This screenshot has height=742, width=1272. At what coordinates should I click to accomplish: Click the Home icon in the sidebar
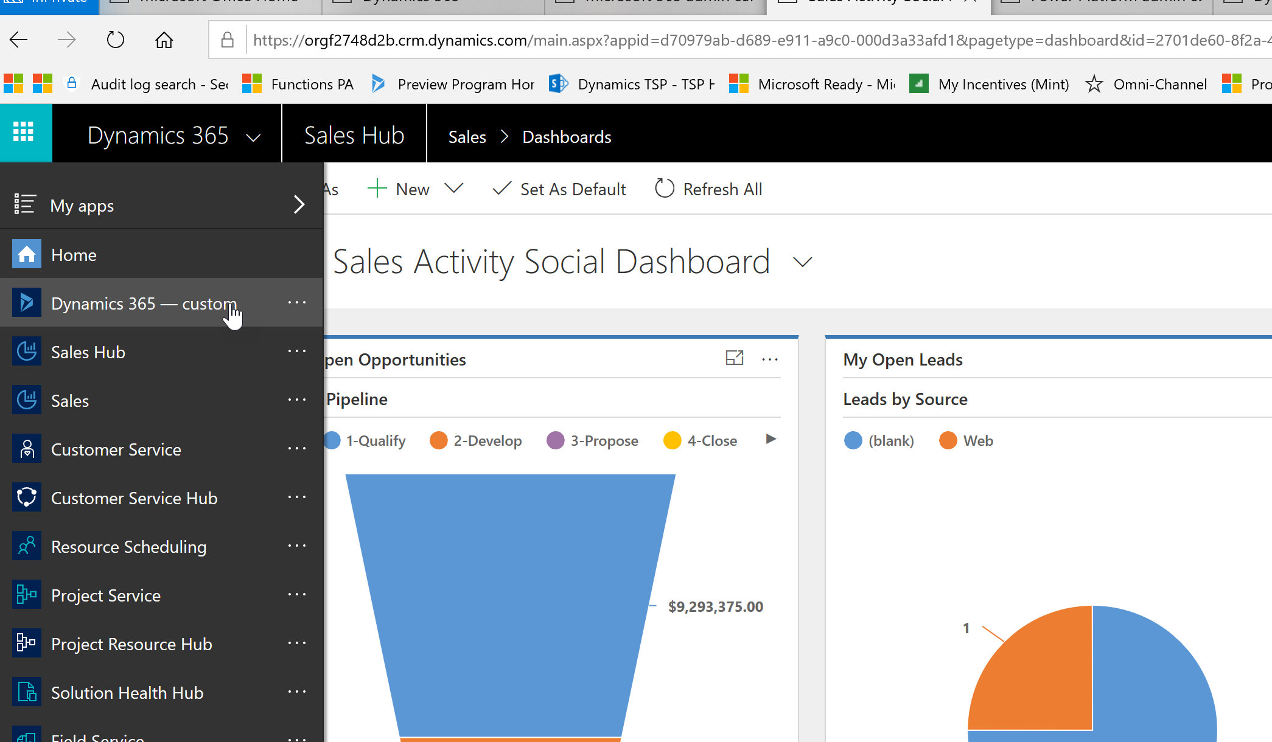[27, 254]
